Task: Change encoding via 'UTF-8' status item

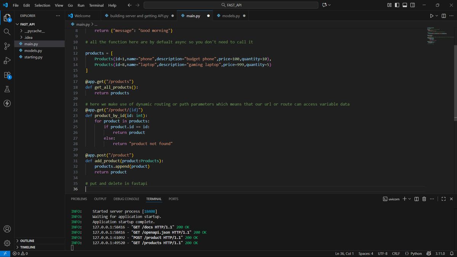Action: click(x=383, y=254)
